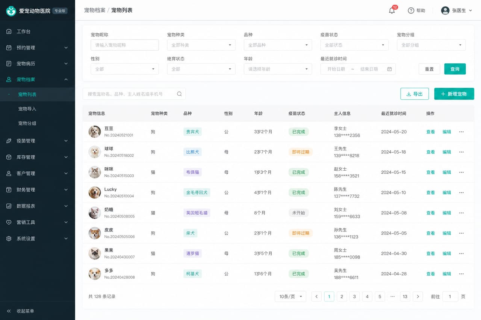
Task: Click the 英国短毛猫 breed tag
Action: point(197,213)
